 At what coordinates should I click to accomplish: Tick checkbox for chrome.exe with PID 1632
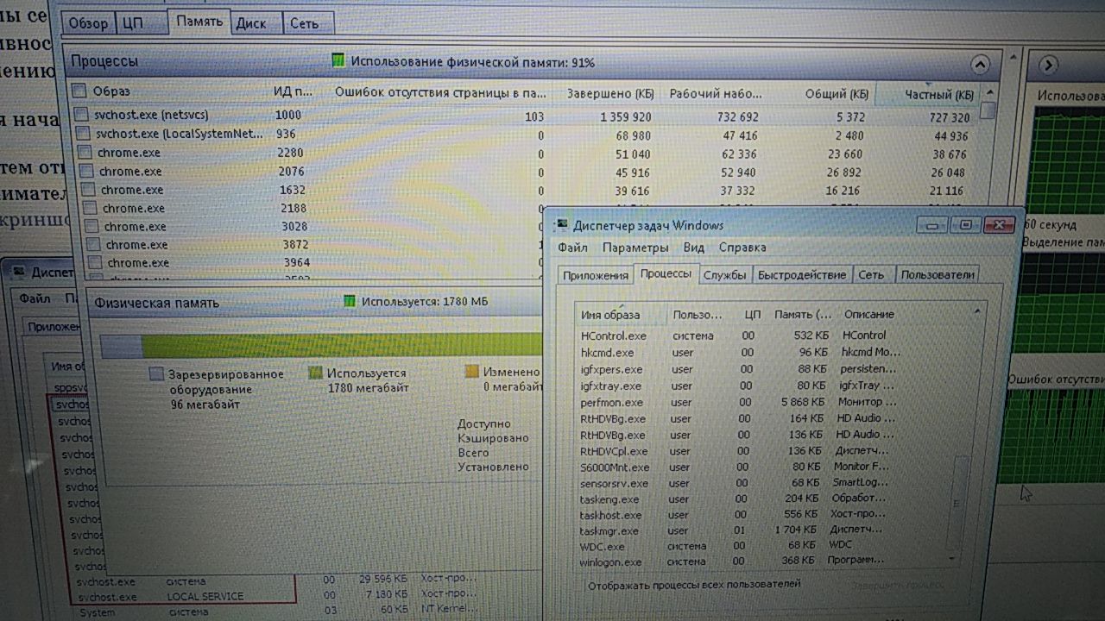point(88,190)
